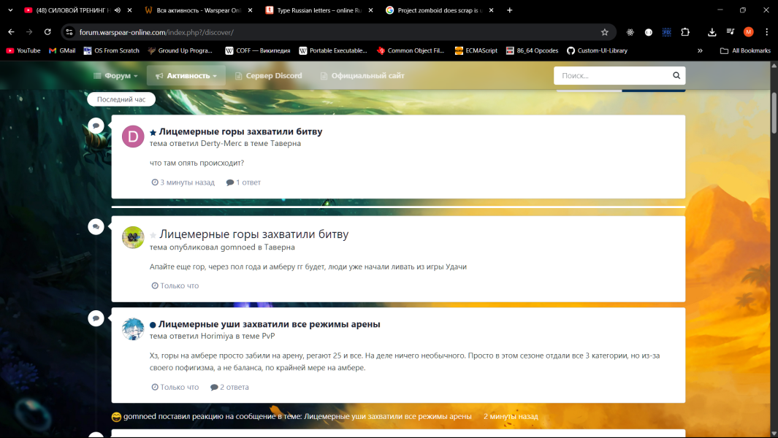Reload the current page
Screen dimensions: 778x438
pyautogui.click(x=47, y=32)
